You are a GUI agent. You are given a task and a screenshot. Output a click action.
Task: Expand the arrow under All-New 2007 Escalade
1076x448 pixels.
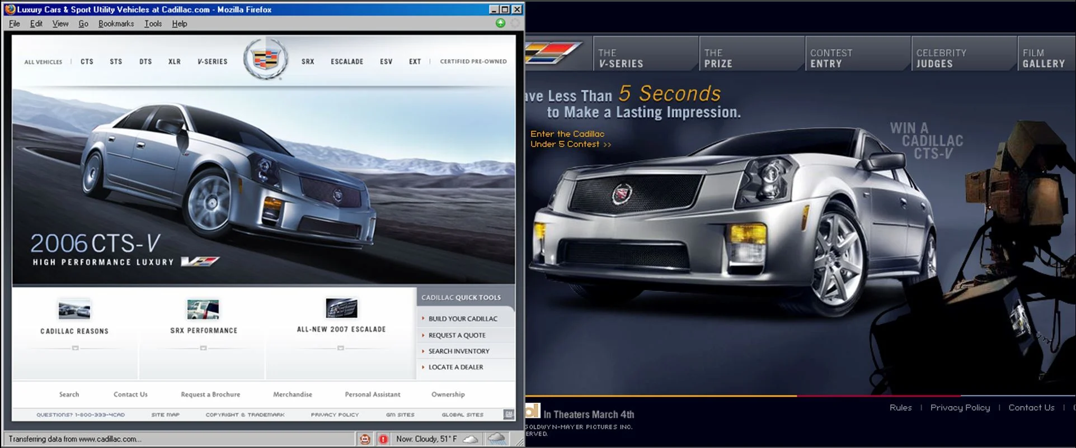tap(340, 348)
